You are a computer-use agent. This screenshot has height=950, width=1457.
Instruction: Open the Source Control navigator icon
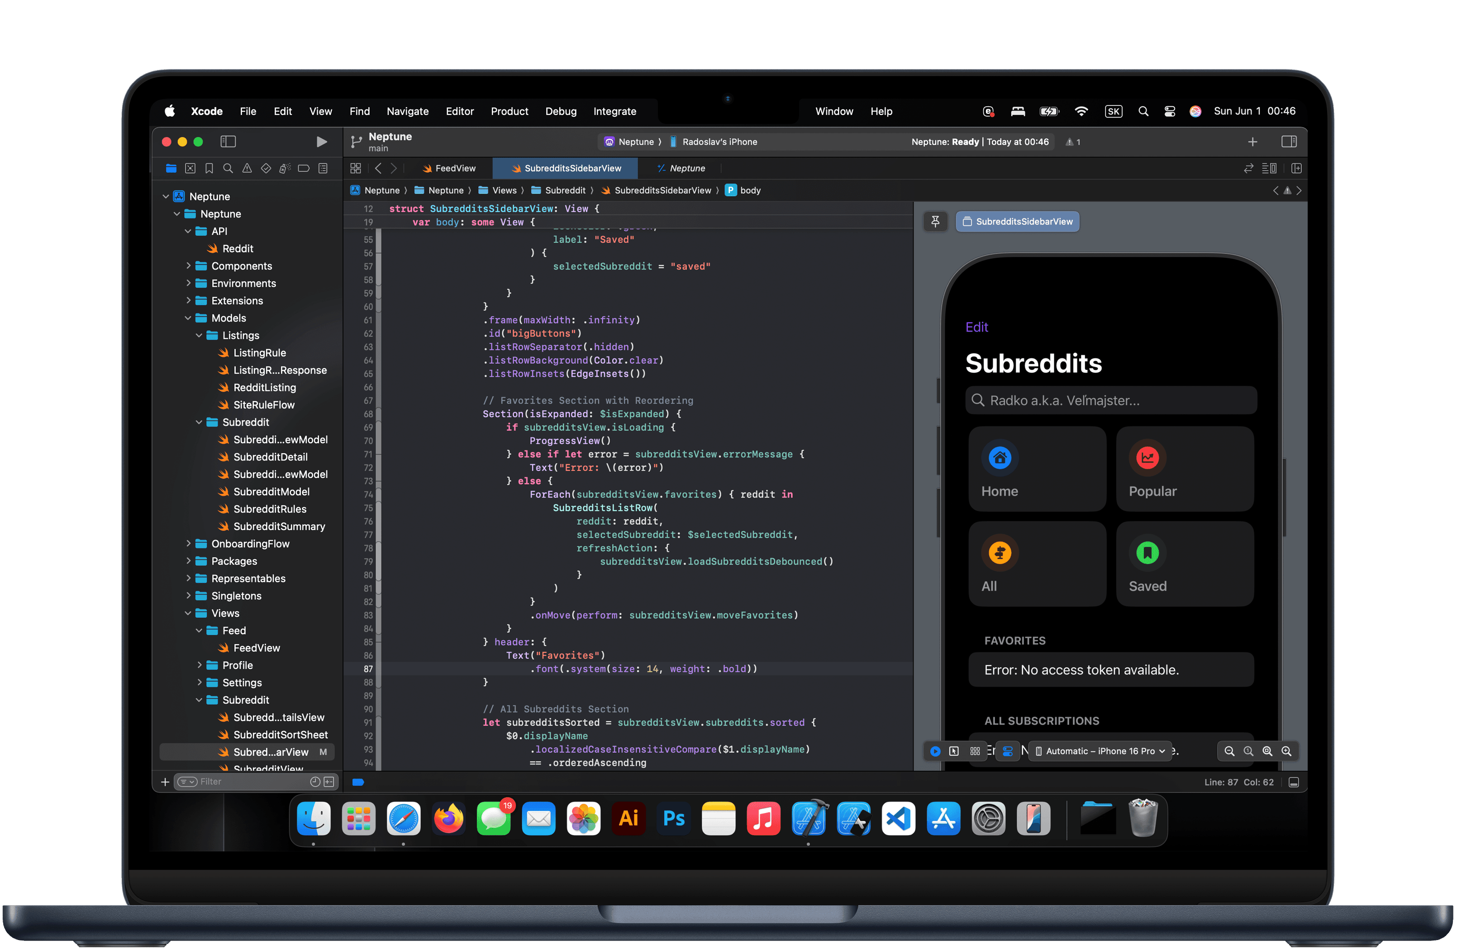(x=190, y=168)
